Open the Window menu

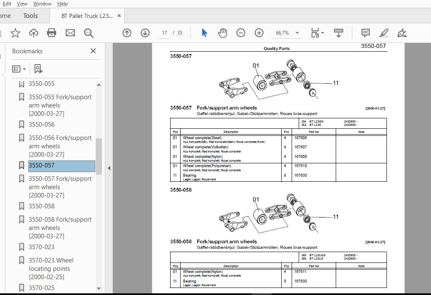(42, 4)
